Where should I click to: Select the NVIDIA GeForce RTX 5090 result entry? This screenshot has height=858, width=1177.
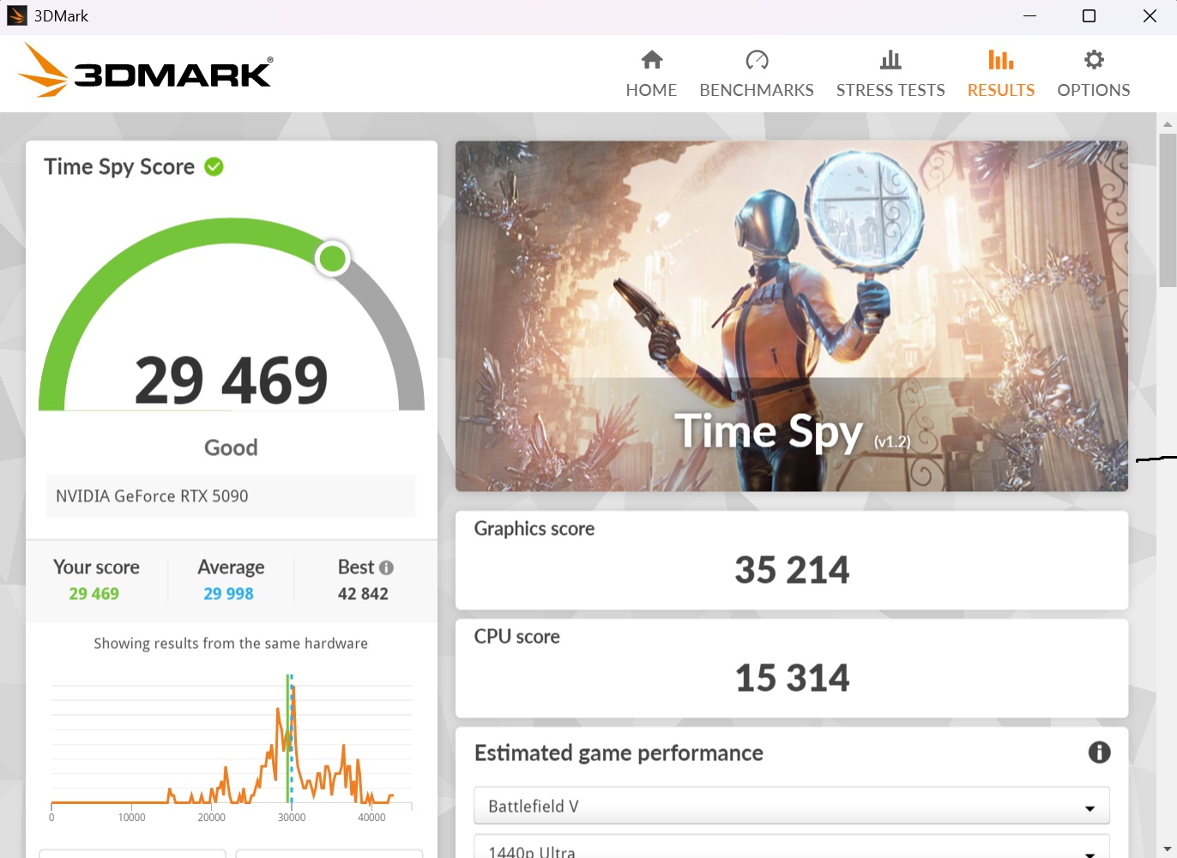coord(230,495)
